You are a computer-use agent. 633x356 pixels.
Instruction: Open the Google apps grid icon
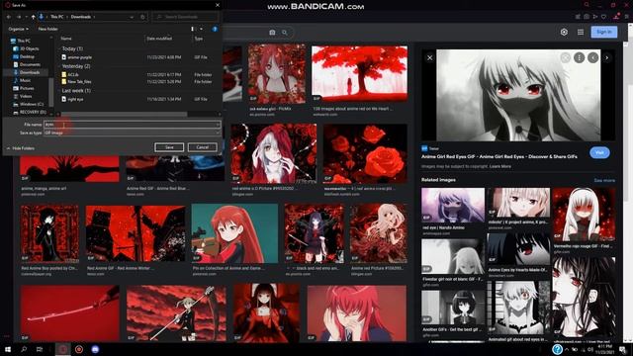tap(581, 32)
